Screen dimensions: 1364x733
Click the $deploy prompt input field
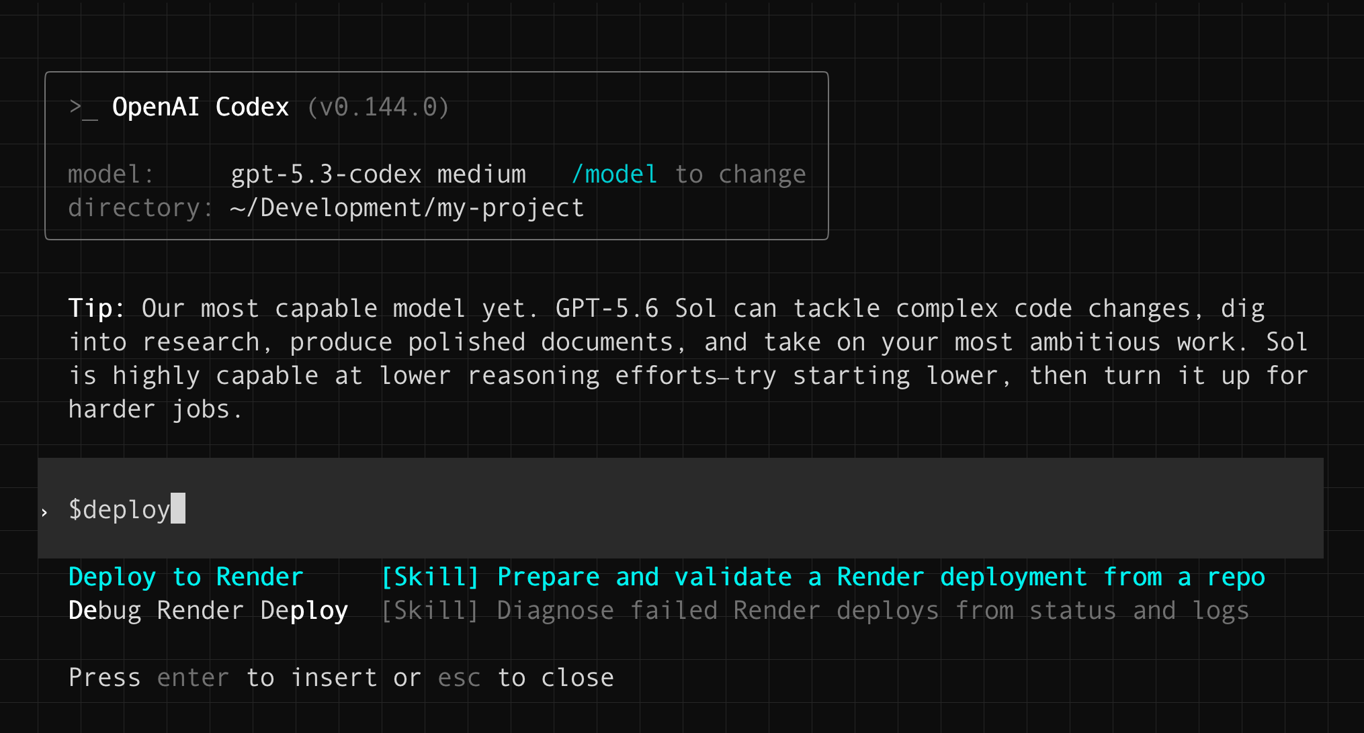680,508
